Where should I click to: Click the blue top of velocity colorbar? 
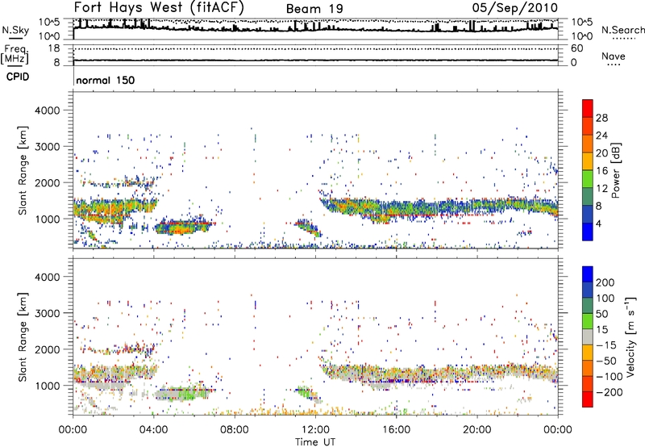coord(588,274)
